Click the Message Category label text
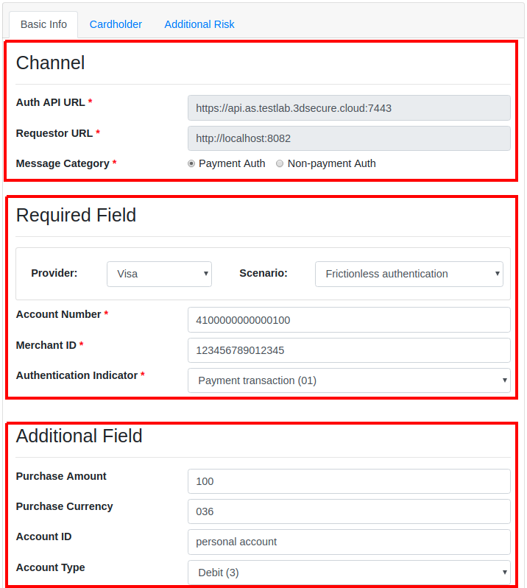The image size is (527, 588). tap(63, 163)
